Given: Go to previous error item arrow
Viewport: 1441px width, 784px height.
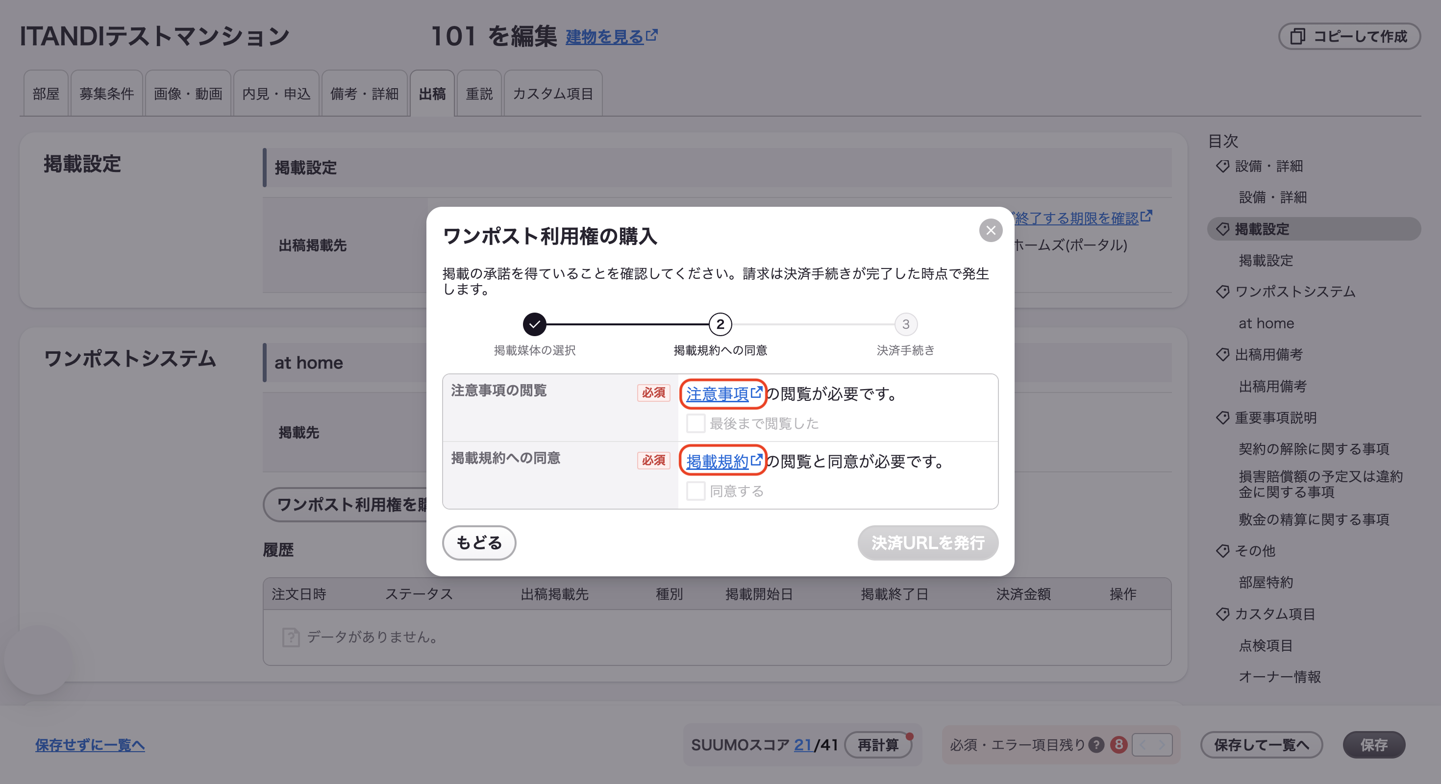Looking at the screenshot, I should click(1143, 745).
